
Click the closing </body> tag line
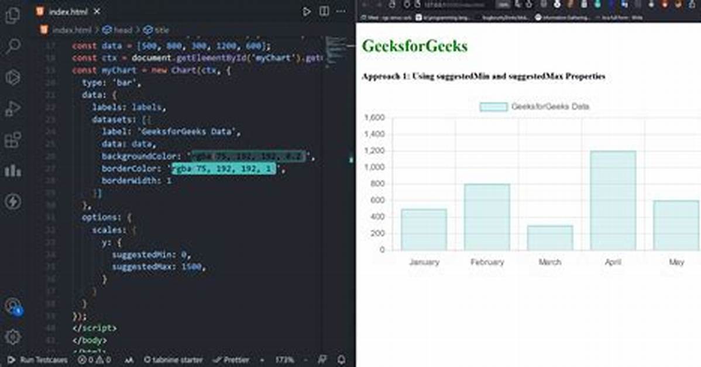[90, 341]
